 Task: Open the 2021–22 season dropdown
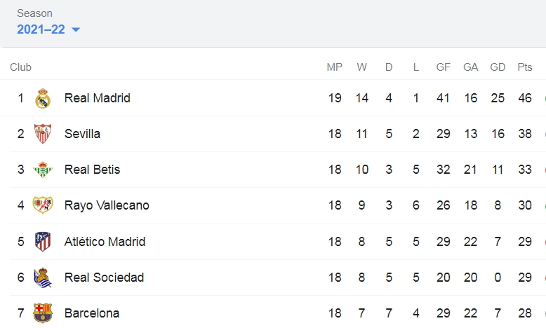pos(48,29)
